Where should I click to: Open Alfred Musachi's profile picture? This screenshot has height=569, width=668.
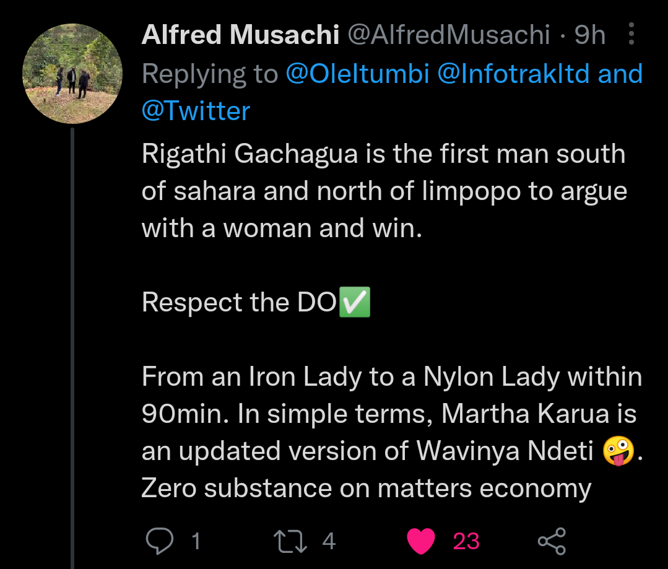[x=72, y=74]
